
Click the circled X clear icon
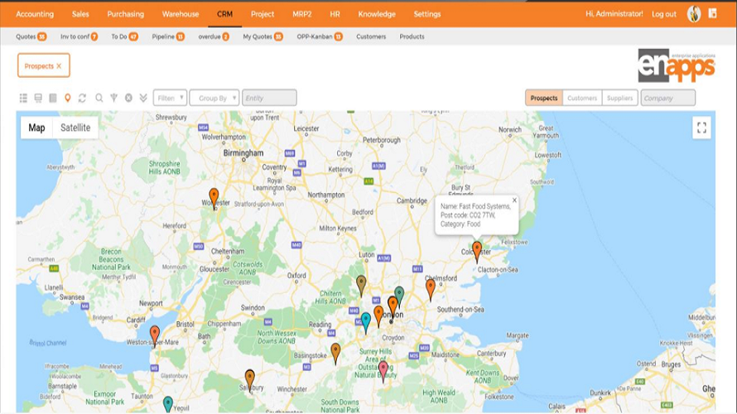tap(128, 98)
